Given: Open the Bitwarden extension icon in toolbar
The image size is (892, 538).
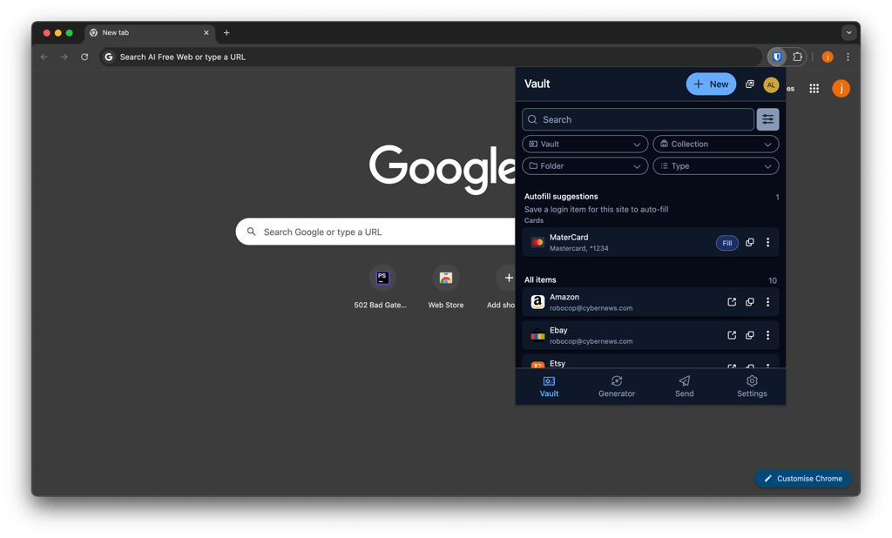Looking at the screenshot, I should 776,57.
